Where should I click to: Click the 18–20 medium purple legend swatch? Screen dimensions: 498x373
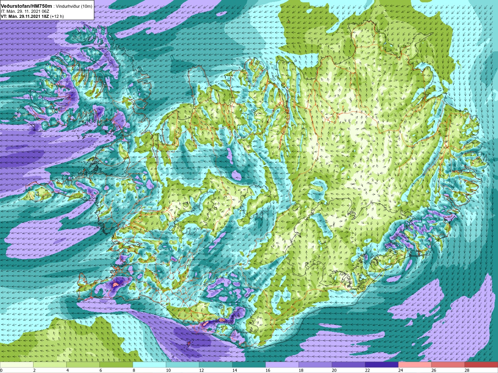click(316, 365)
